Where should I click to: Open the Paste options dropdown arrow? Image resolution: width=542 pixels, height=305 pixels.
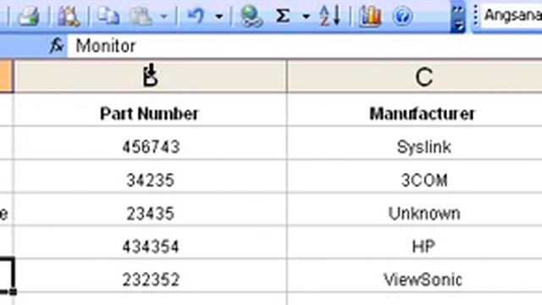coord(163,16)
